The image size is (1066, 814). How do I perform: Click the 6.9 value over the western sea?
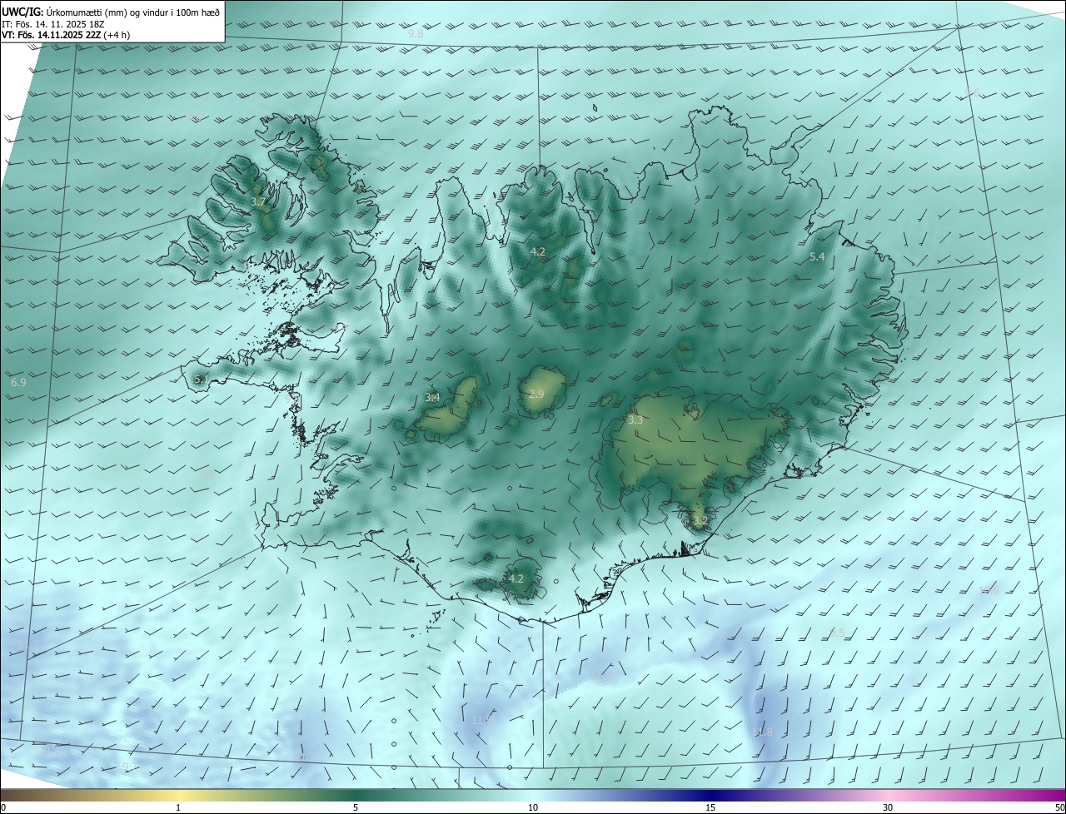click(19, 382)
